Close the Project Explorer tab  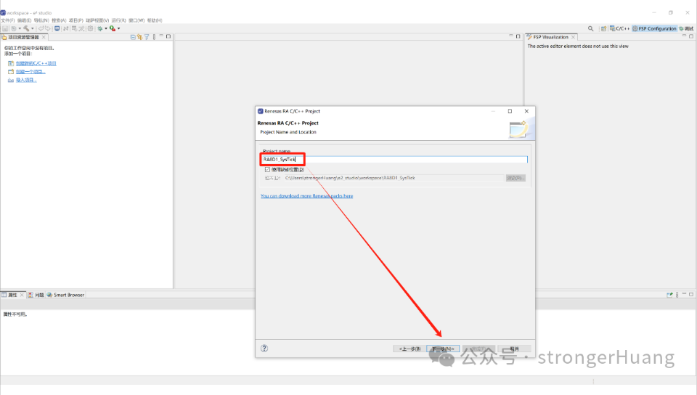[44, 37]
